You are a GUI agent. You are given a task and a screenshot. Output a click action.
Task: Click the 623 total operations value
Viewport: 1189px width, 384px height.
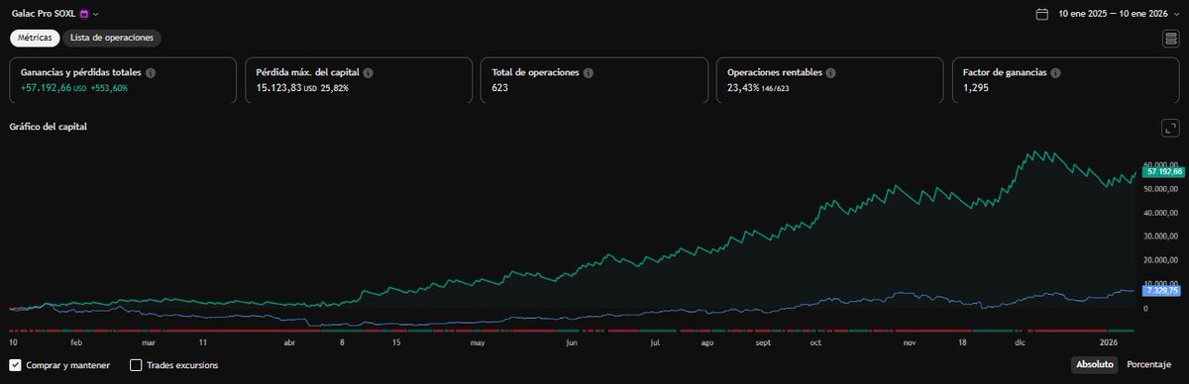tap(500, 88)
